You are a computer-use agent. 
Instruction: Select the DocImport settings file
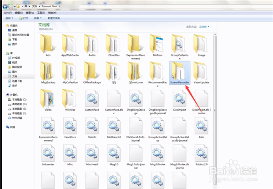click(180, 100)
